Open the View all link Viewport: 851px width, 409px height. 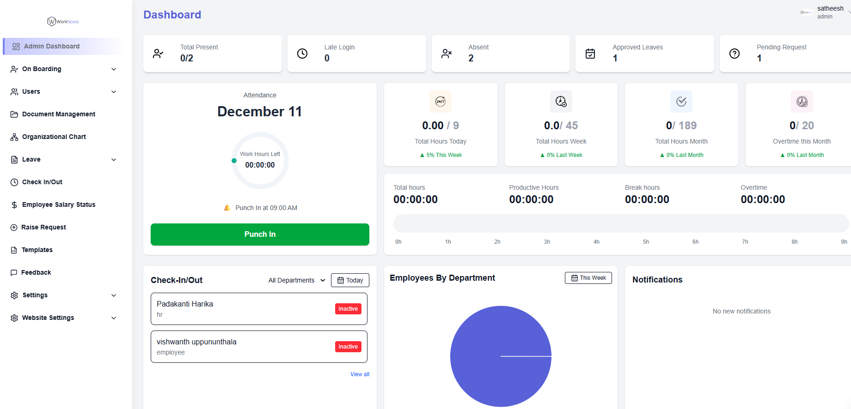point(360,374)
